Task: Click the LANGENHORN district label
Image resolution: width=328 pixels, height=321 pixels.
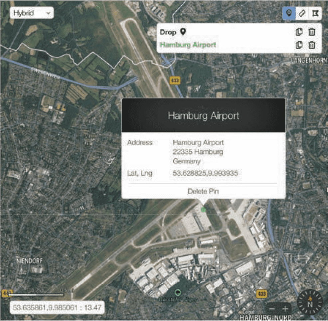Action: 309,61
